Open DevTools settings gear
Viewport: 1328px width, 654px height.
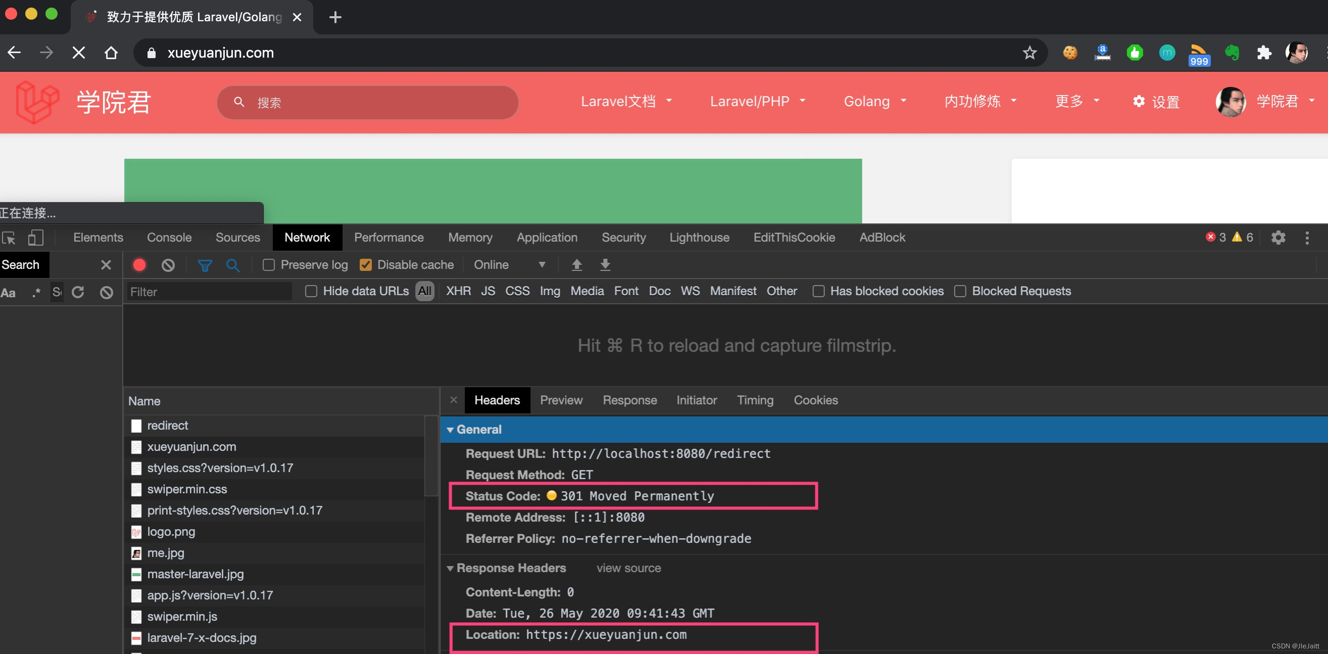[x=1278, y=237]
